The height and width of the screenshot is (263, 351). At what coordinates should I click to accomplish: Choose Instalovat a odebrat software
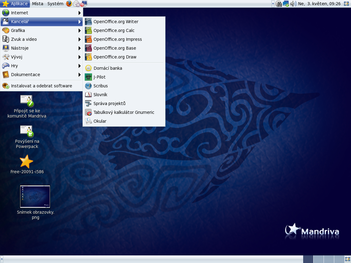pos(41,86)
